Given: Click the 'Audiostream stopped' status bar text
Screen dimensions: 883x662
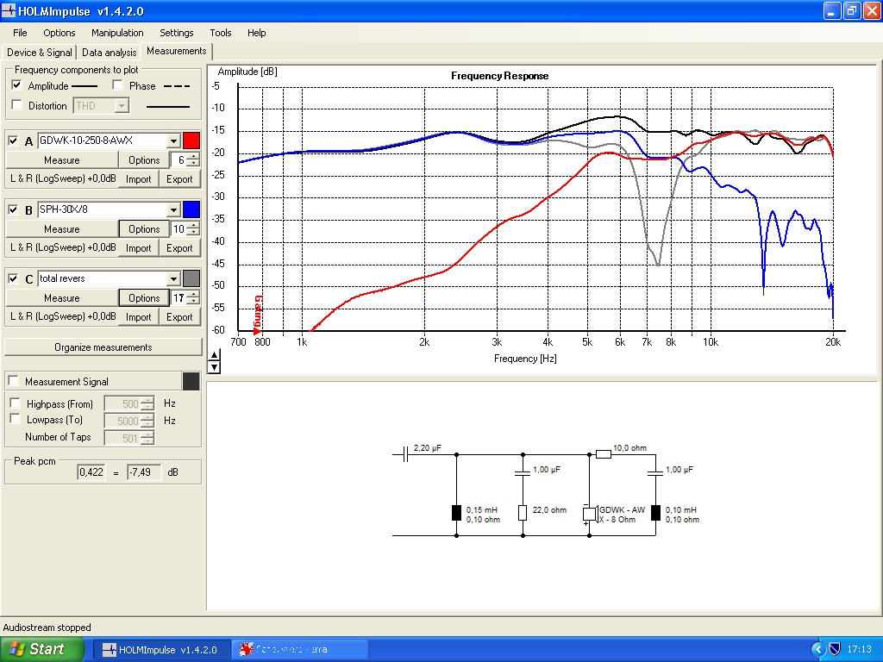Looking at the screenshot, I should click(47, 628).
